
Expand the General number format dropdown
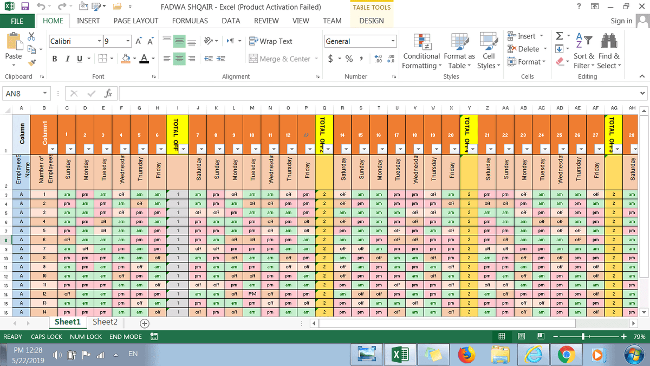(393, 42)
